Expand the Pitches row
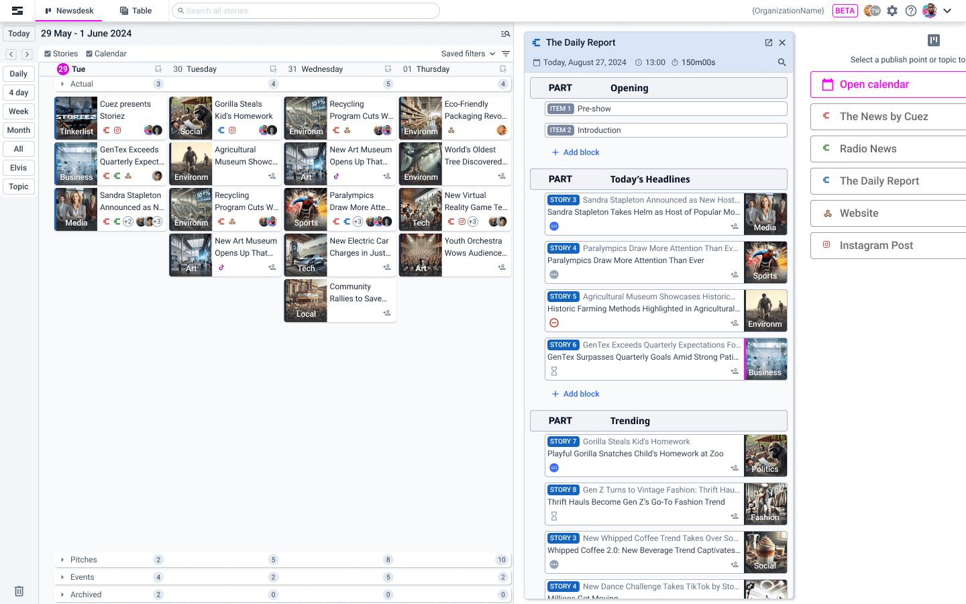Viewport: 966px width, 604px height. tap(62, 560)
